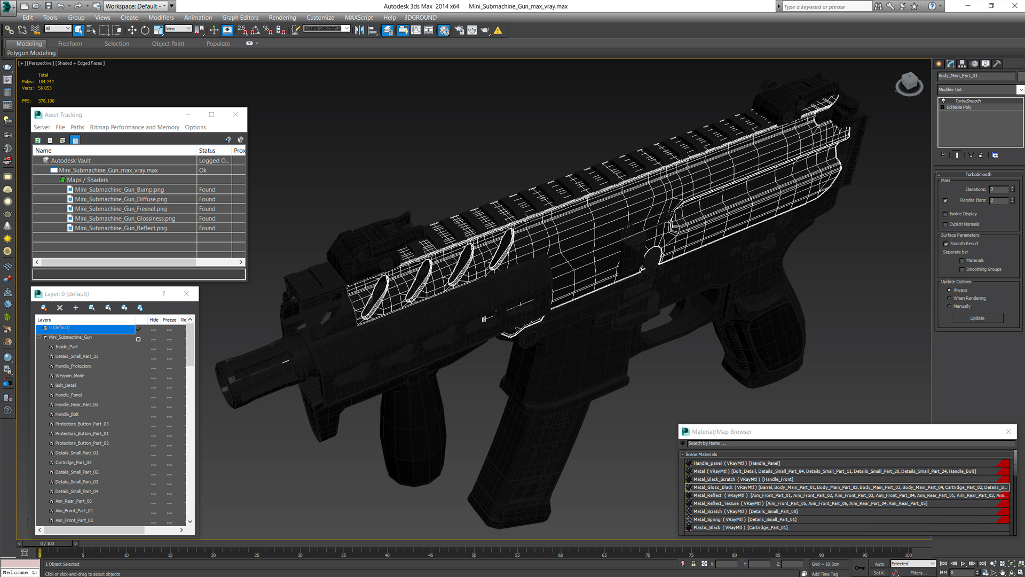Enable Explicit Normals checkbox
The width and height of the screenshot is (1025, 577).
(945, 224)
